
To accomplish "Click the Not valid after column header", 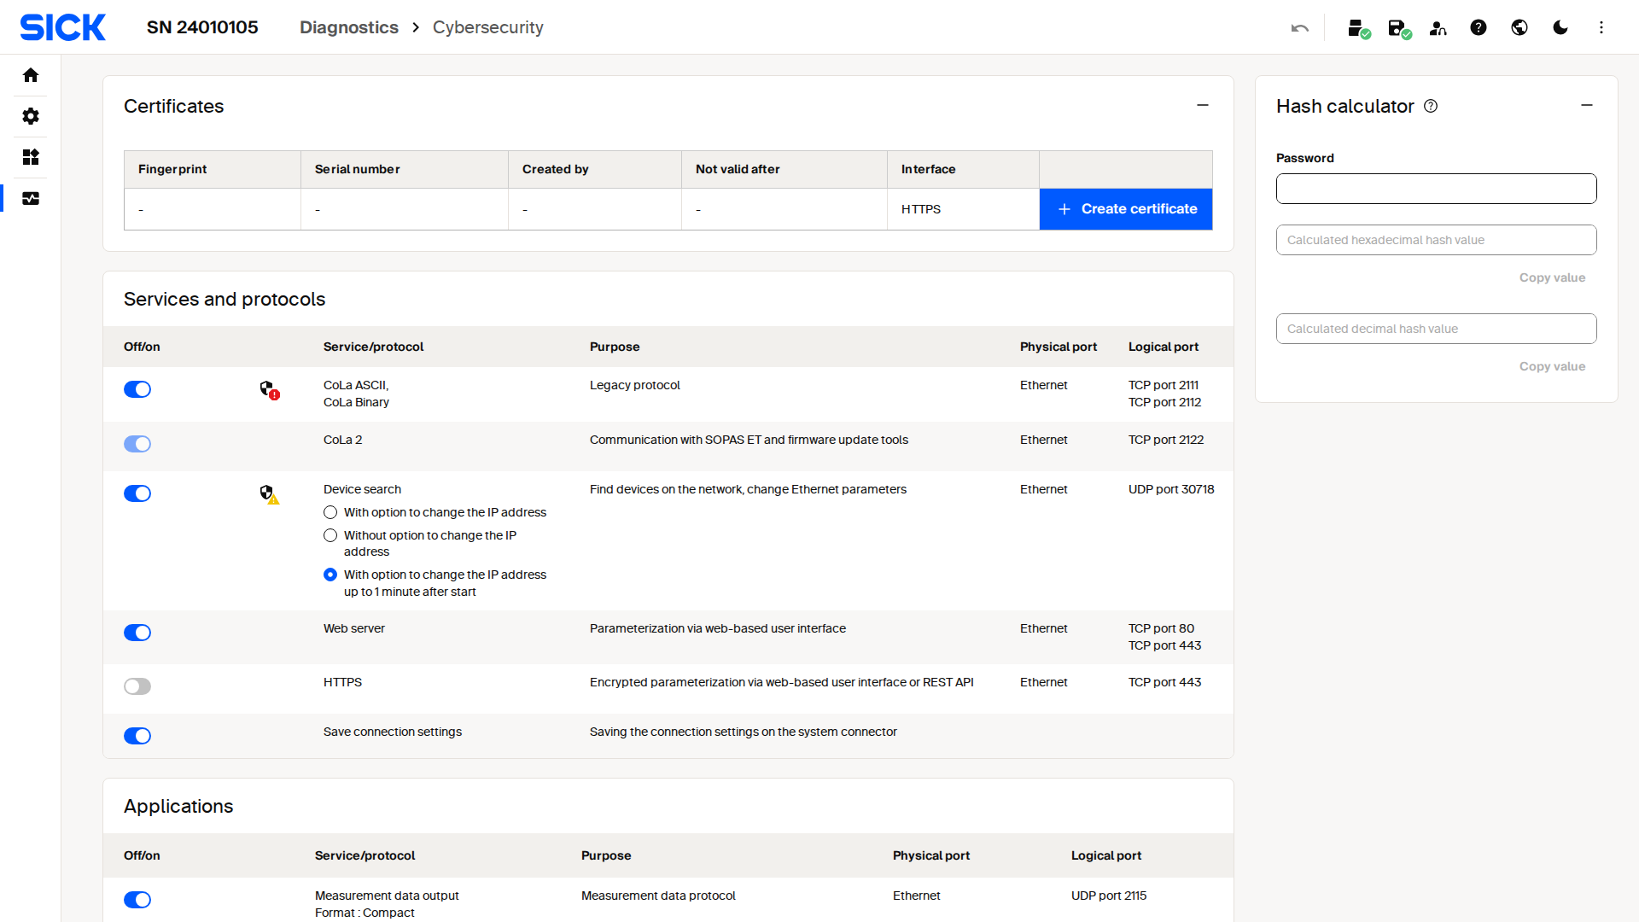I will 785,169.
